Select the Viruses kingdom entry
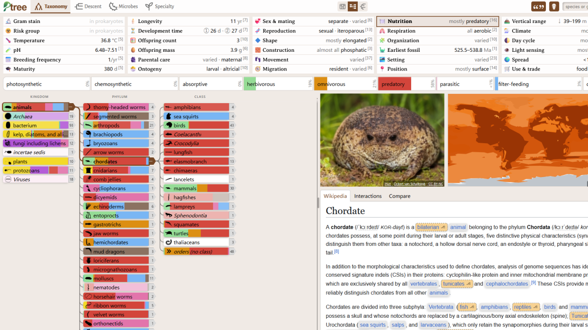The image size is (588, 330). [35, 179]
